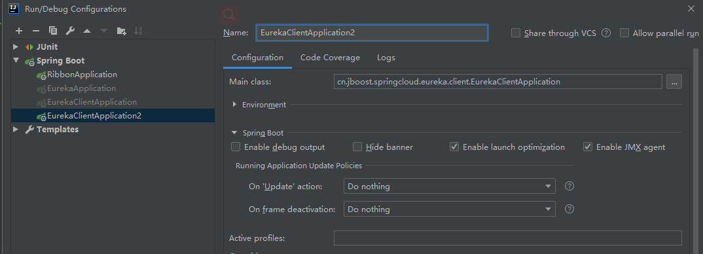
Task: Open the wrench edit templates icon
Action: [70, 31]
